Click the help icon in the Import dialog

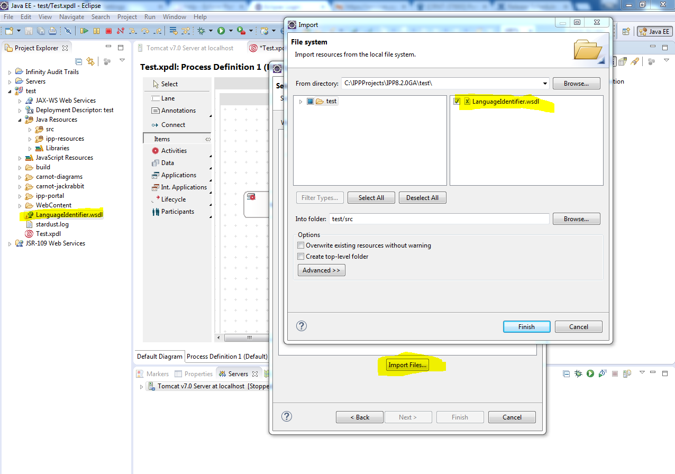302,326
